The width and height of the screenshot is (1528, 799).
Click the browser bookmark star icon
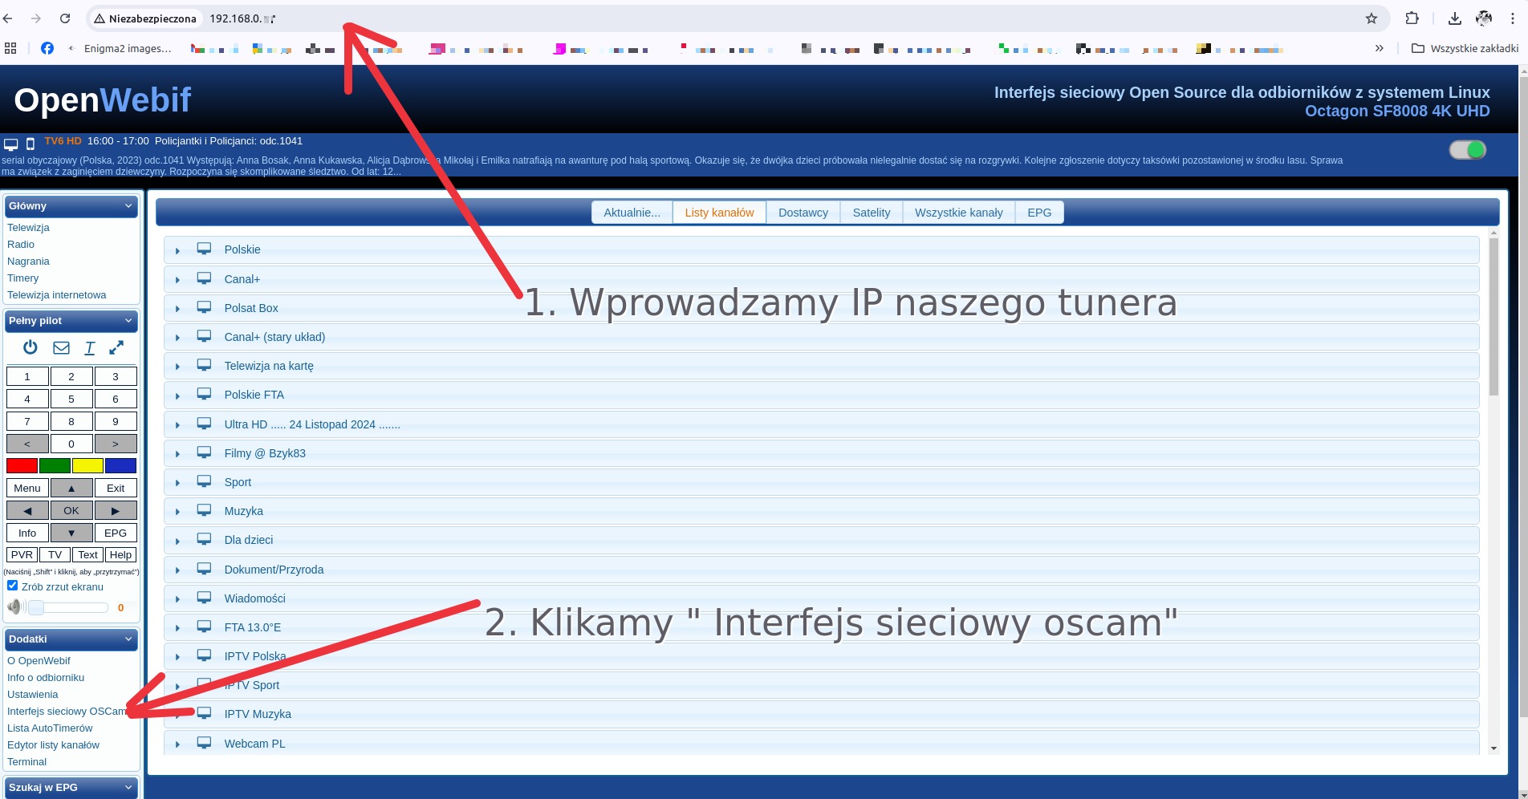coord(1372,18)
